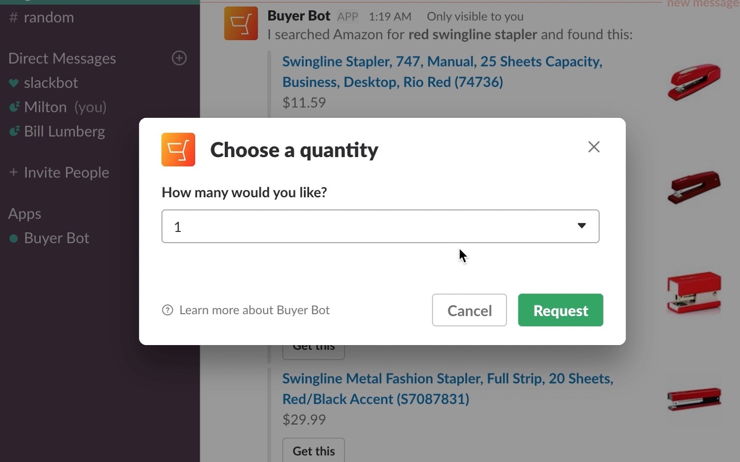Click the Buyer Bot avatar in message

[241, 24]
